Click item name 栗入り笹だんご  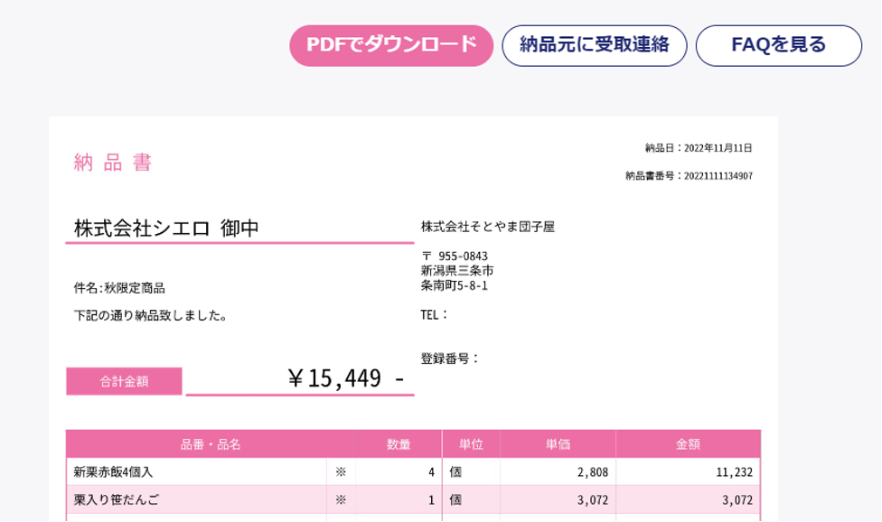(x=117, y=499)
